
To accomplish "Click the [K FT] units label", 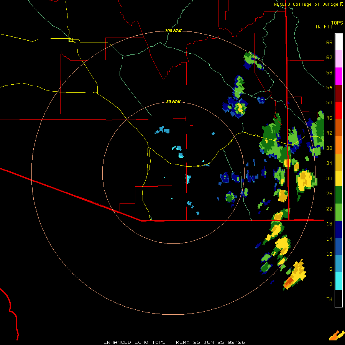I will (324, 27).
